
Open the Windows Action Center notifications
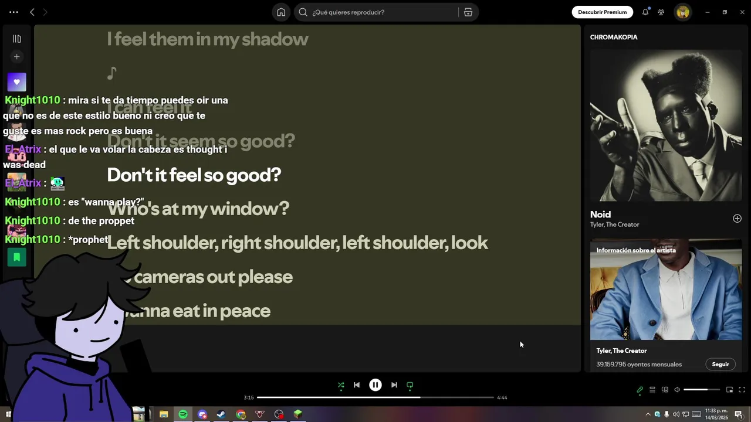coord(739,414)
